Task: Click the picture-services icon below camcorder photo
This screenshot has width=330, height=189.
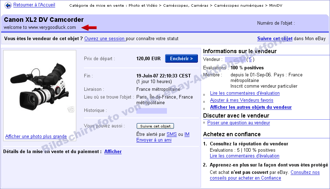Action: point(71,109)
